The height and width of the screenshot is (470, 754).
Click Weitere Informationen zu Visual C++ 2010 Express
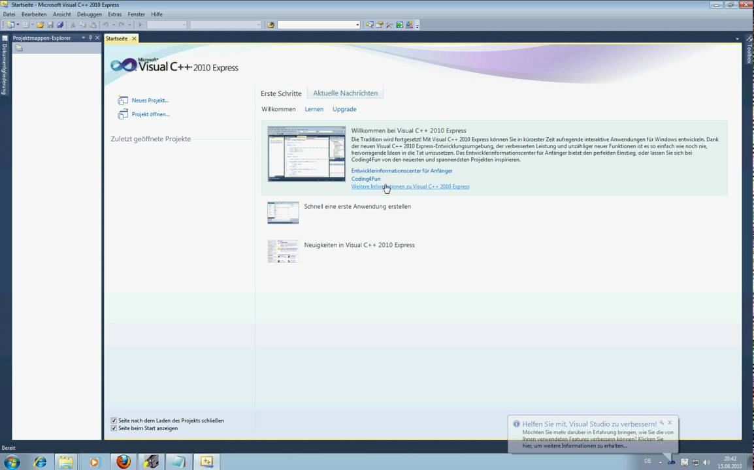pos(410,187)
